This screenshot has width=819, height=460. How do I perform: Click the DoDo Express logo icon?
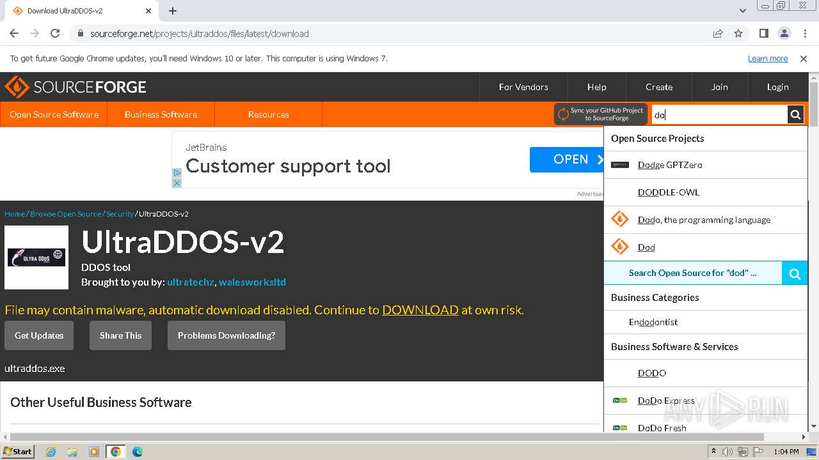click(620, 401)
